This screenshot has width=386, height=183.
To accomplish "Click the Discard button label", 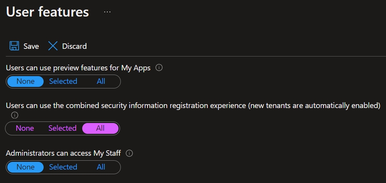I will [74, 46].
